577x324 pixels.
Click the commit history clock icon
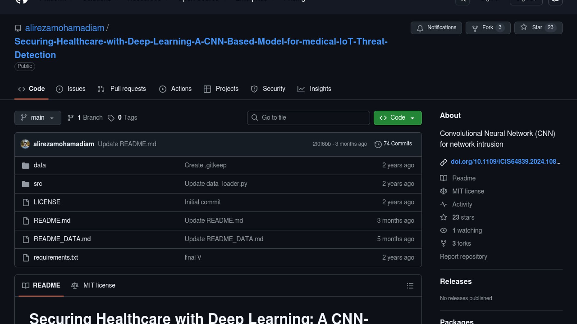[x=378, y=144]
